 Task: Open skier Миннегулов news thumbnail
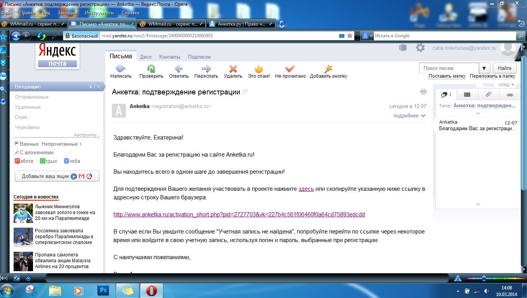(23, 213)
